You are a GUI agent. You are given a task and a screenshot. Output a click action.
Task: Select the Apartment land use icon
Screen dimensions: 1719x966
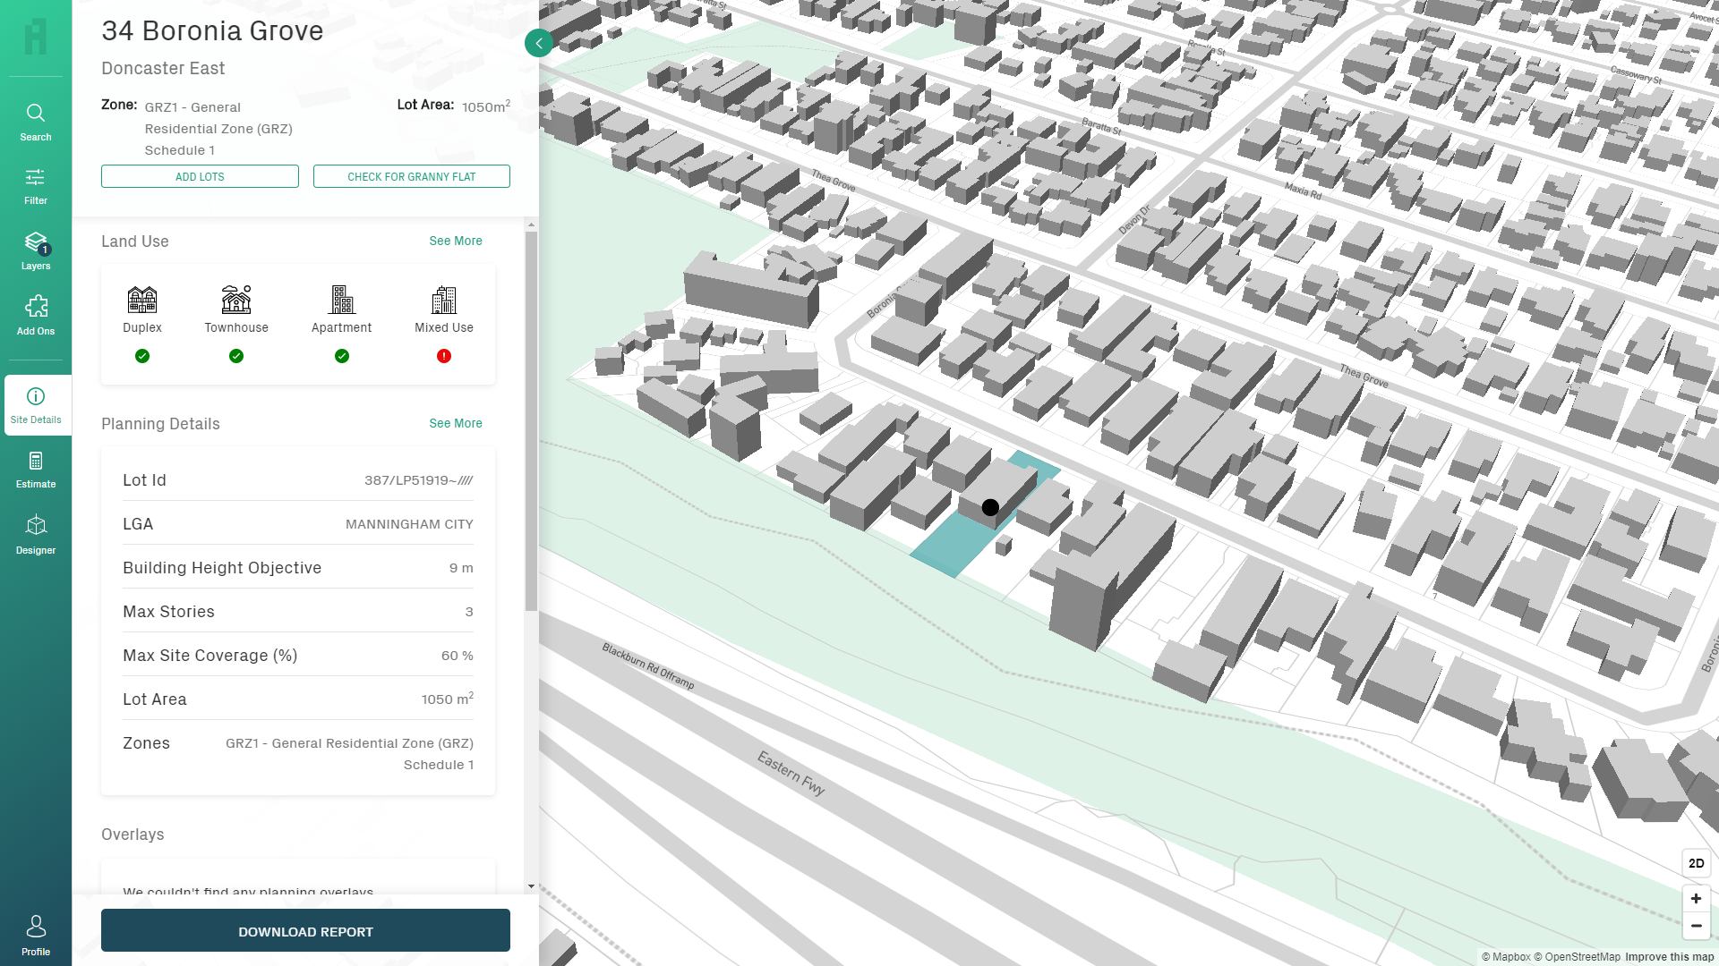(x=341, y=301)
